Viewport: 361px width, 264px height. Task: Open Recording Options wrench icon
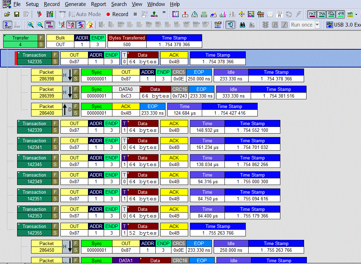[39, 14]
